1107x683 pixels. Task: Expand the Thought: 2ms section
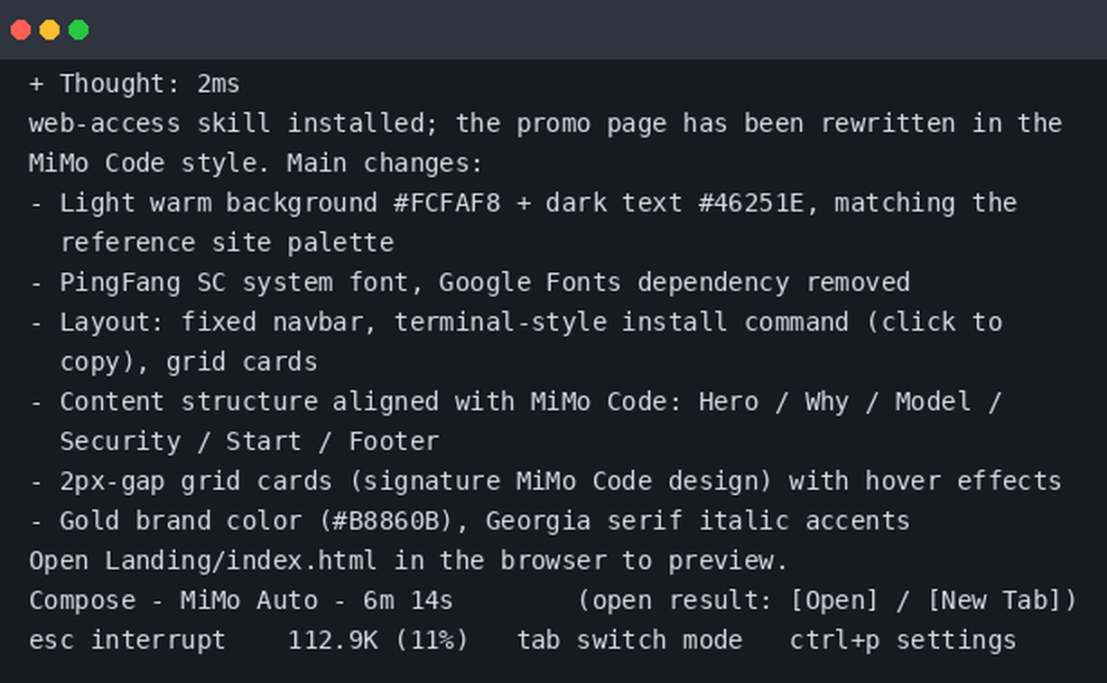click(x=135, y=84)
